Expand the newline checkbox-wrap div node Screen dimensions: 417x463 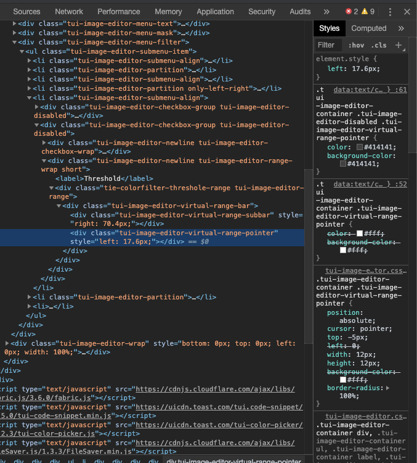pyautogui.click(x=44, y=143)
